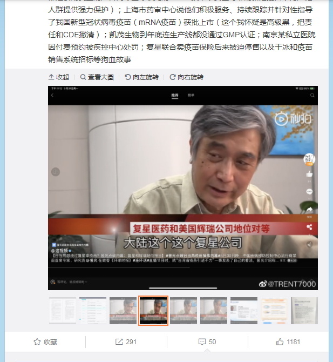This screenshot has width=333, height=362.
Task: Open comments button showing 50
Action: (207, 341)
